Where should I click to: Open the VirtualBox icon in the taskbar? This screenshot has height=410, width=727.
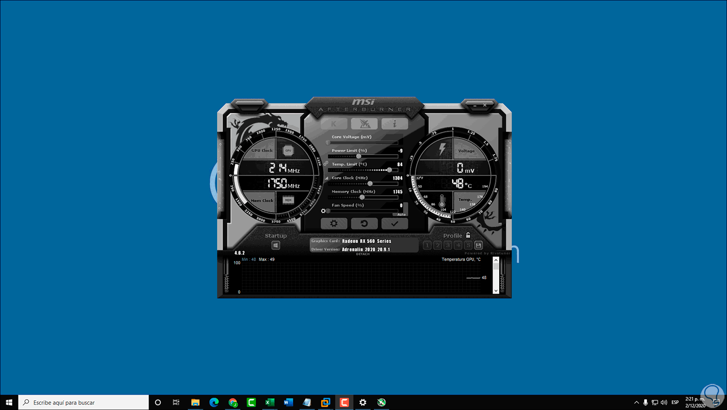pos(326,402)
